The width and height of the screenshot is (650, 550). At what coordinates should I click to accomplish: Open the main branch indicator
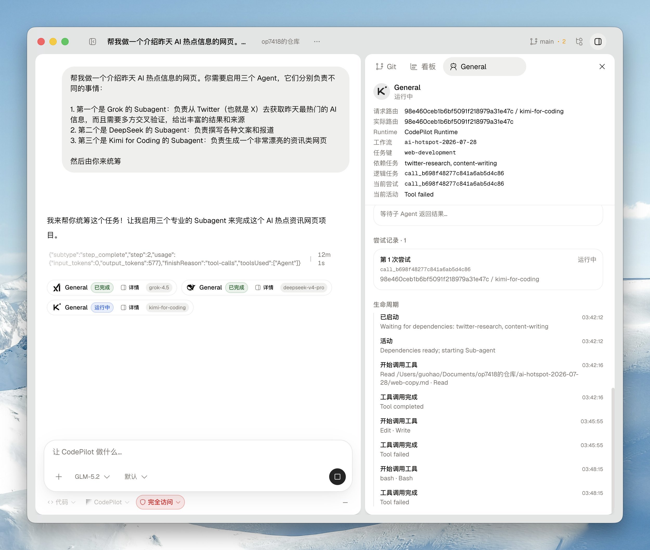pyautogui.click(x=548, y=42)
